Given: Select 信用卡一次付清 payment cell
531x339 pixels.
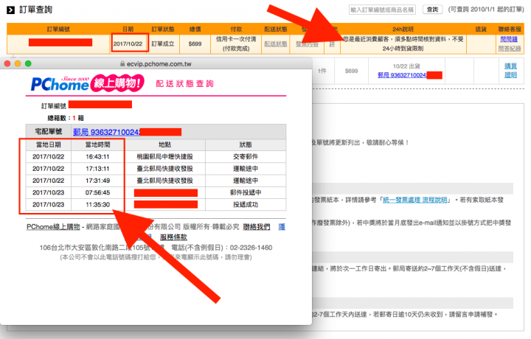Looking at the screenshot, I should 236,44.
